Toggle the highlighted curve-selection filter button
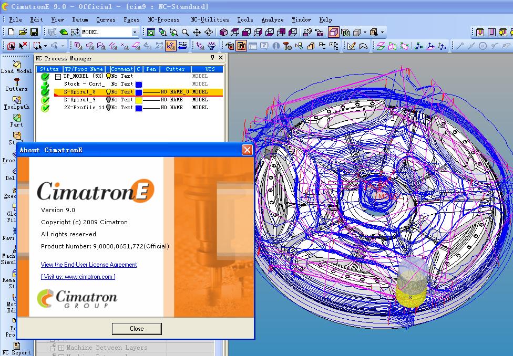This screenshot has width=513, height=356. 170,46
